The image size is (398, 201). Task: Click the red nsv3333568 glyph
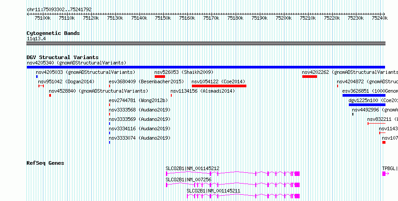coord(110,114)
